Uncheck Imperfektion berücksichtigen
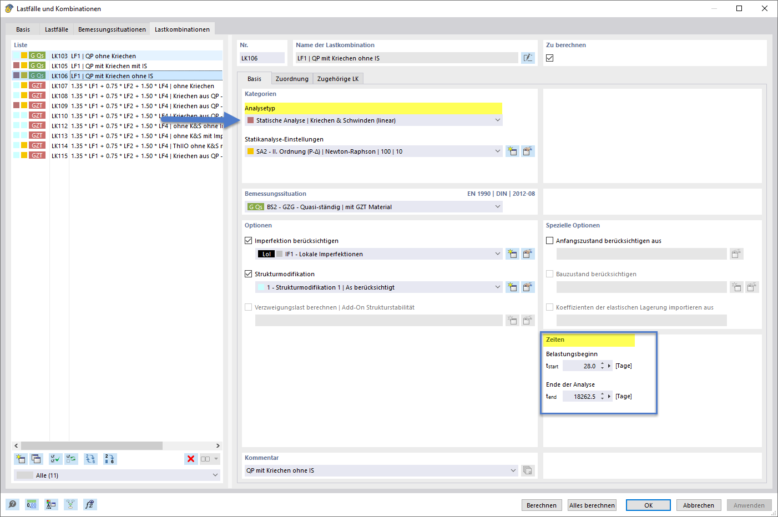This screenshot has width=778, height=517. point(249,241)
